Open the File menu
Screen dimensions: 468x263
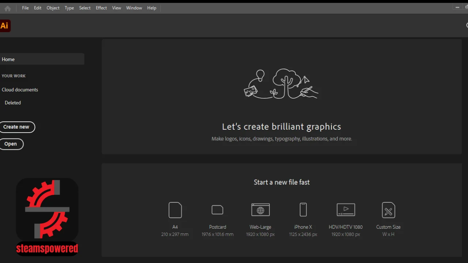point(25,8)
